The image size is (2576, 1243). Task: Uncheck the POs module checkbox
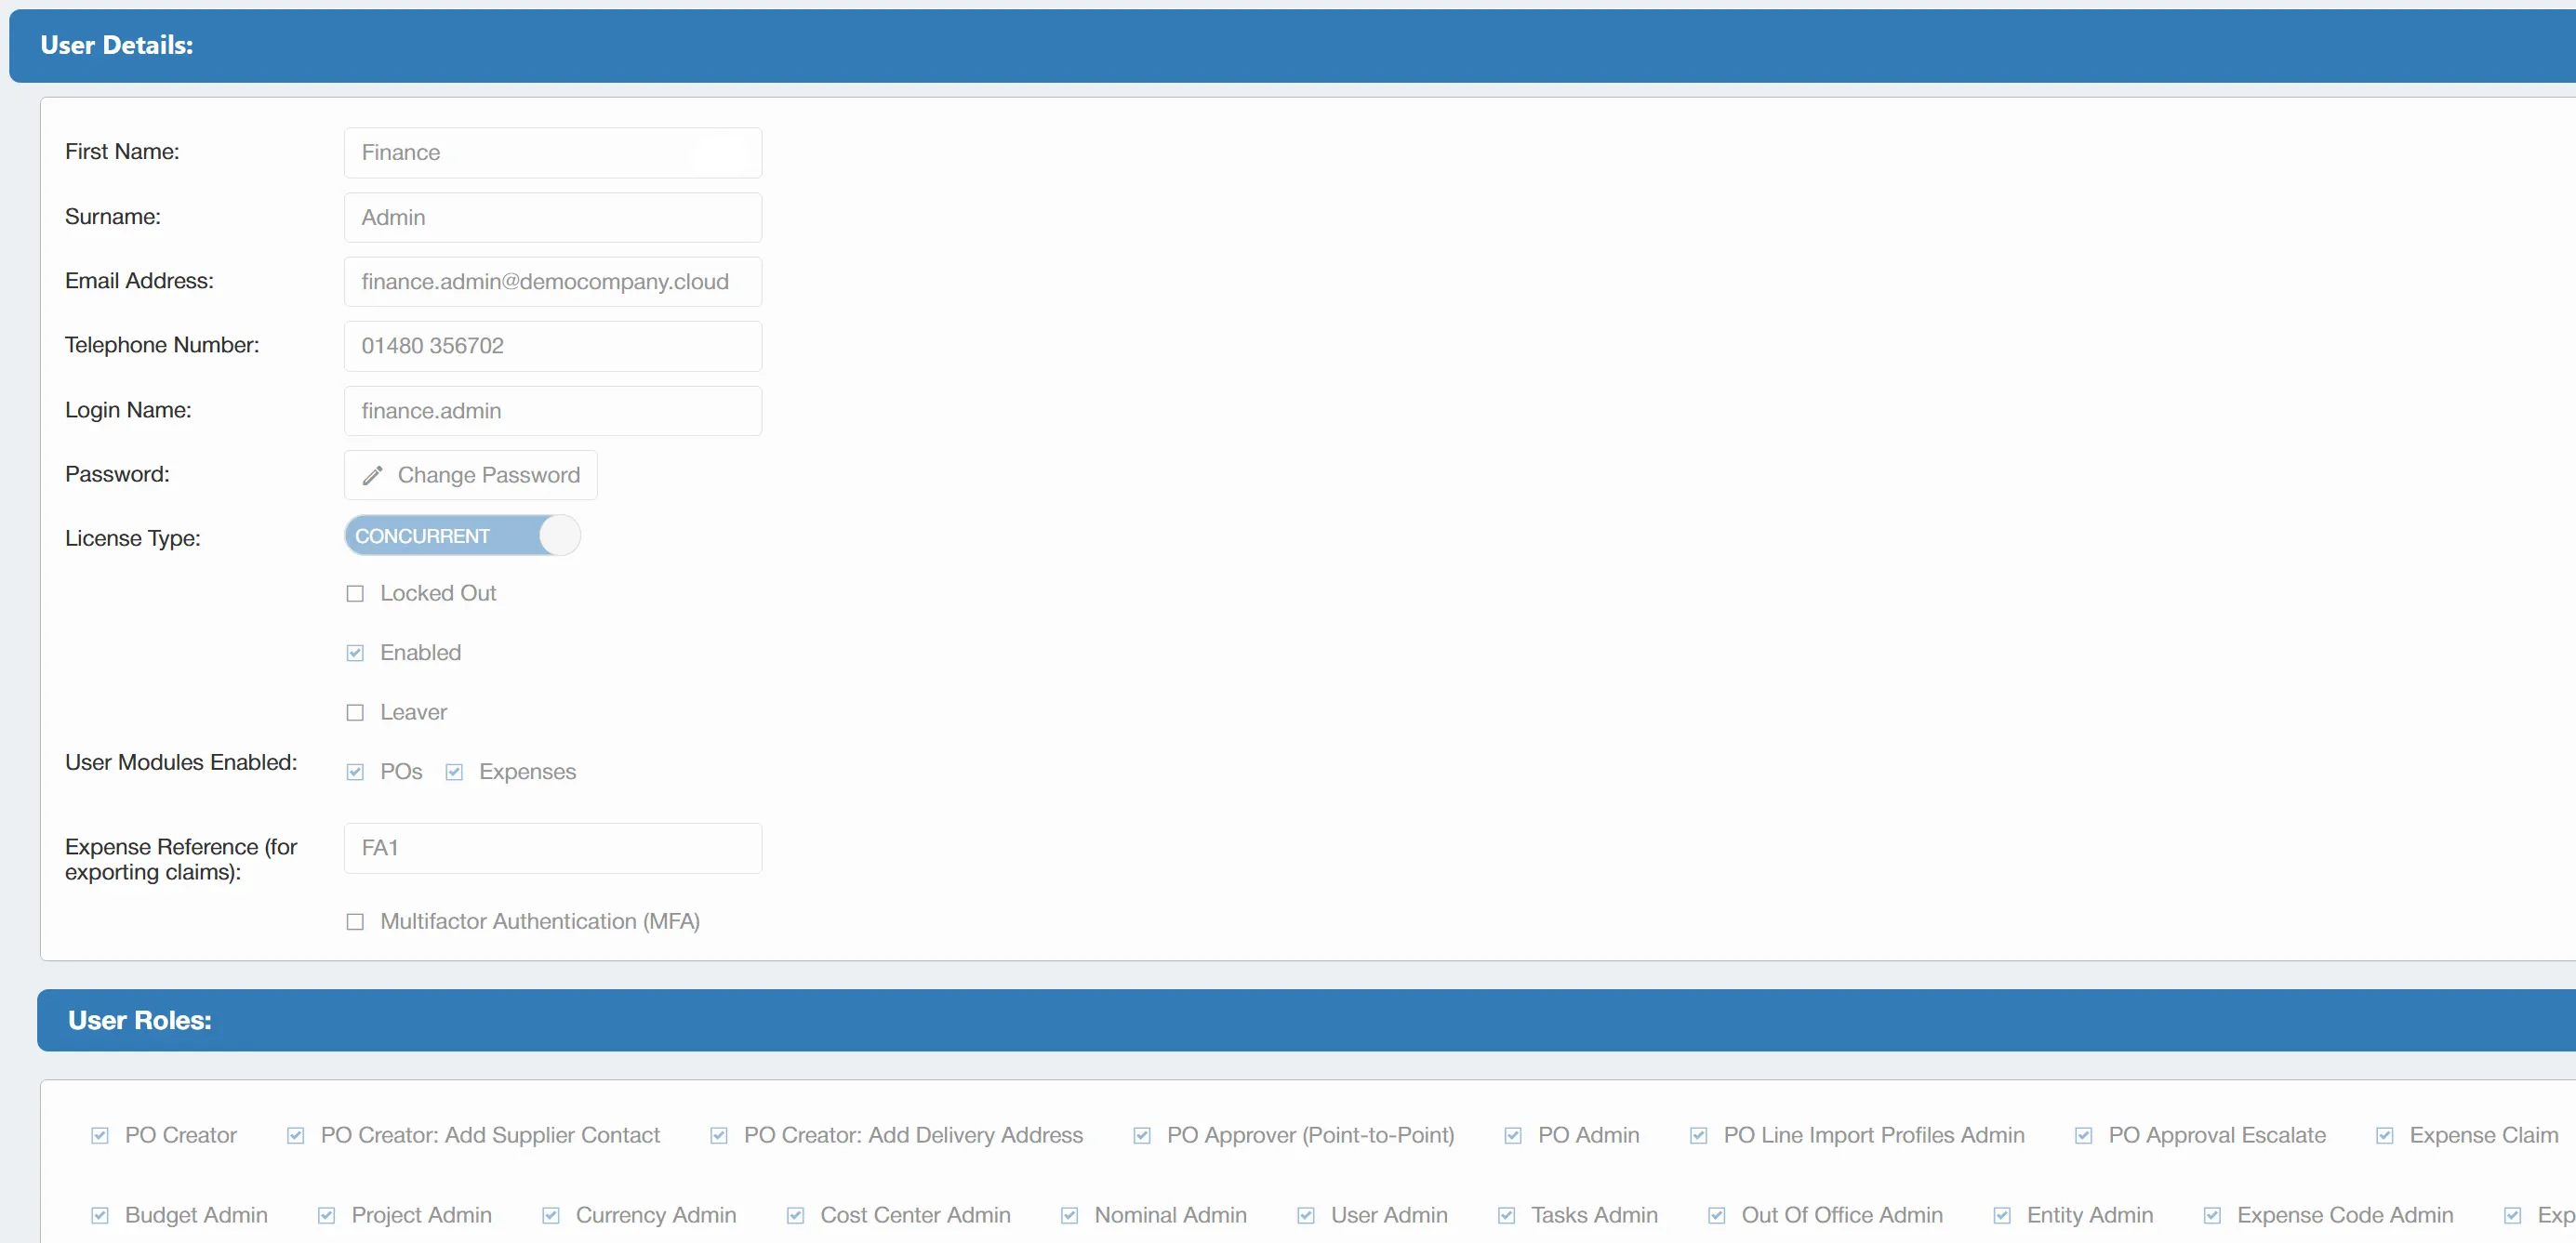click(355, 772)
